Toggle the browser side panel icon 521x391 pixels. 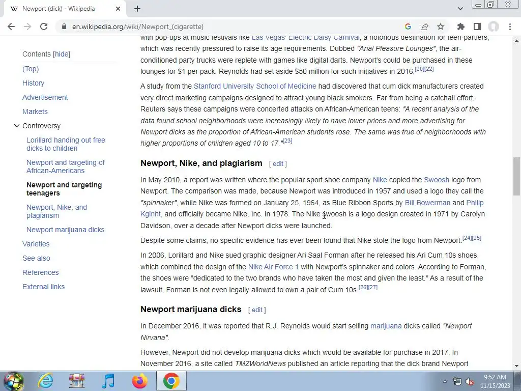coord(477,26)
